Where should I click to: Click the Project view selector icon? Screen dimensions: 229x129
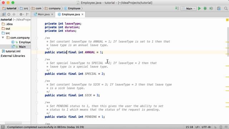[x=4, y=14]
